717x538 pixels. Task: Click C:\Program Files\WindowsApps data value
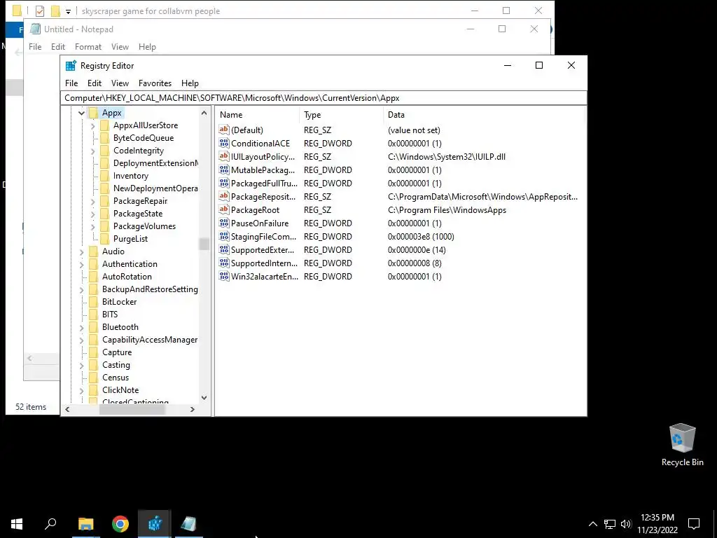point(447,210)
